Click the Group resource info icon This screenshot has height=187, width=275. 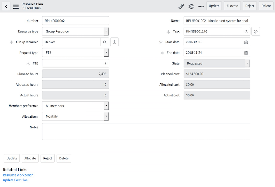(114, 42)
